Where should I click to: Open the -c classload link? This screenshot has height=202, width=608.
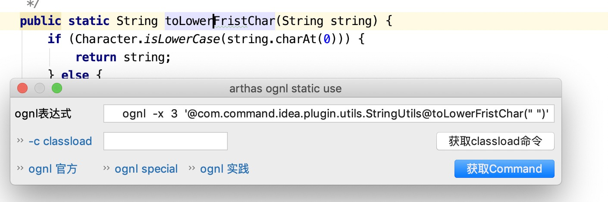(x=60, y=141)
